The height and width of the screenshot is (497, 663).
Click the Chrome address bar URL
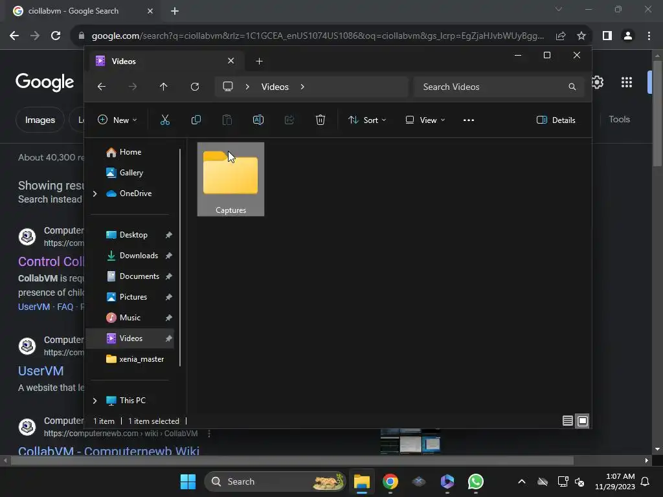(x=317, y=36)
